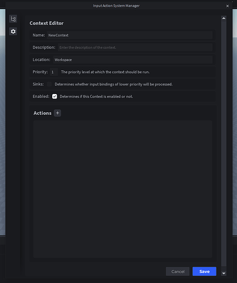The image size is (237, 283).
Task: Click the Name: label
Action: 39,35
